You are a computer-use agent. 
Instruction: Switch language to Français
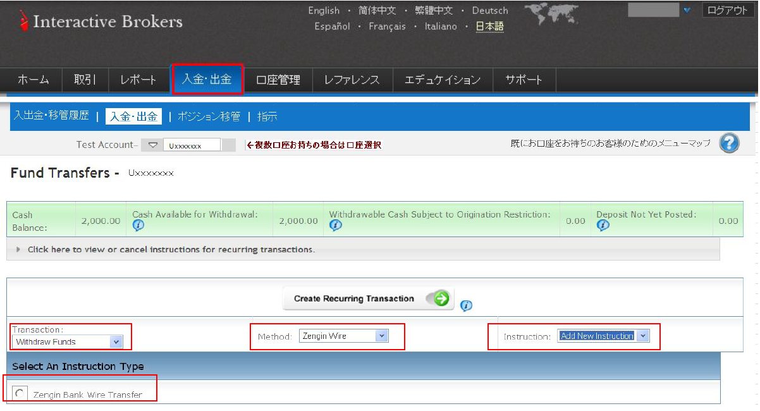[387, 27]
